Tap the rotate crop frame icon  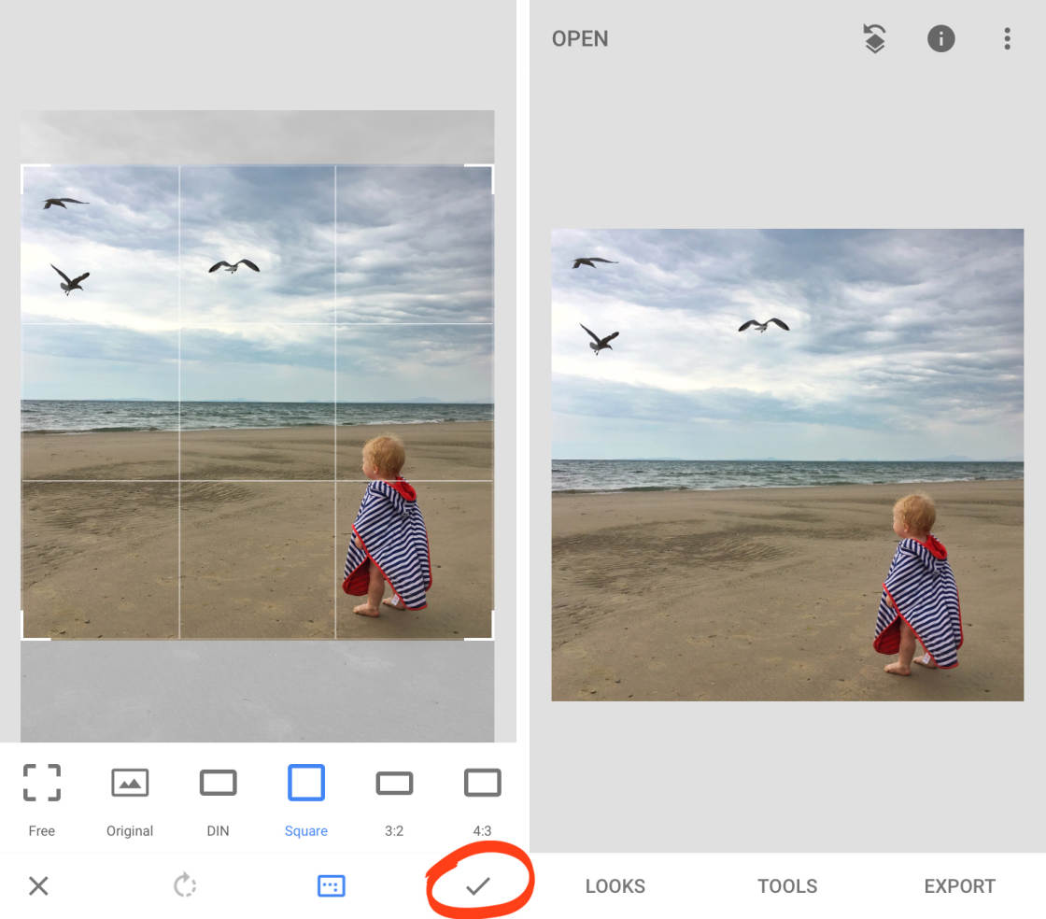coord(185,885)
